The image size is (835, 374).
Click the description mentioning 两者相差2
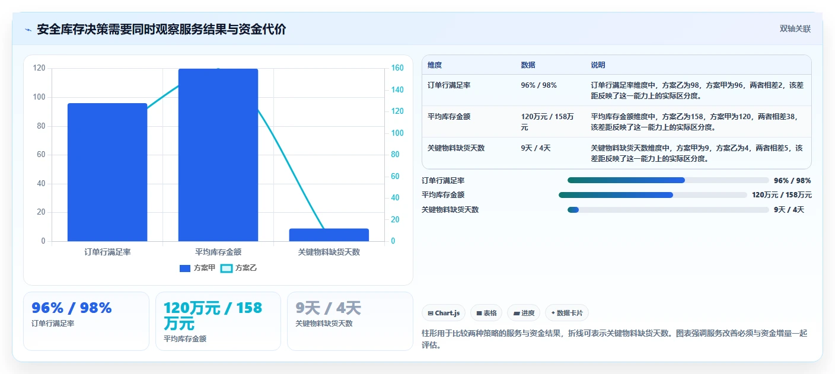(697, 91)
